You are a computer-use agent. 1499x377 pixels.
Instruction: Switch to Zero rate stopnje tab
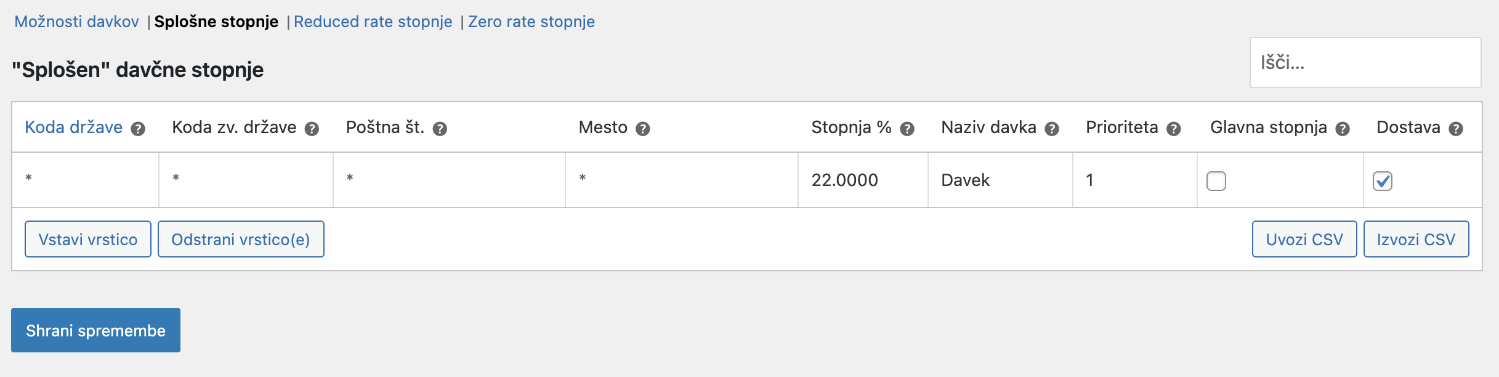pyautogui.click(x=531, y=22)
